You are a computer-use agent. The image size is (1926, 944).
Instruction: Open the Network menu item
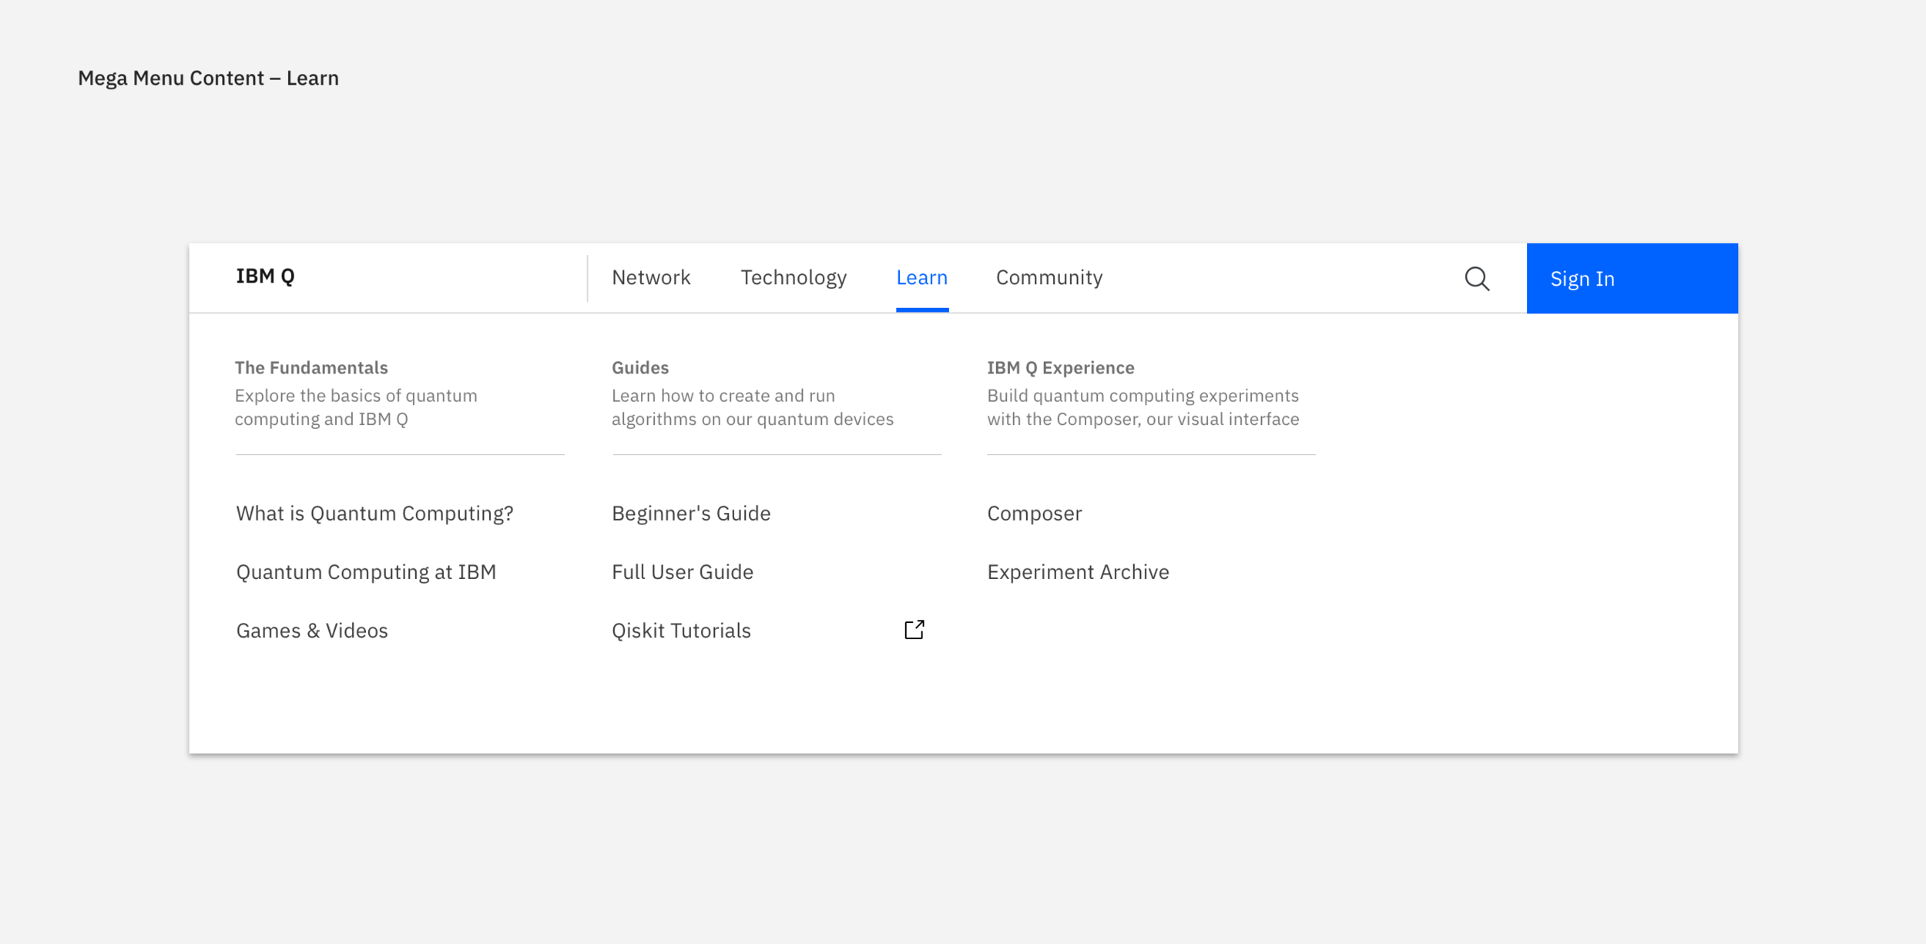650,277
